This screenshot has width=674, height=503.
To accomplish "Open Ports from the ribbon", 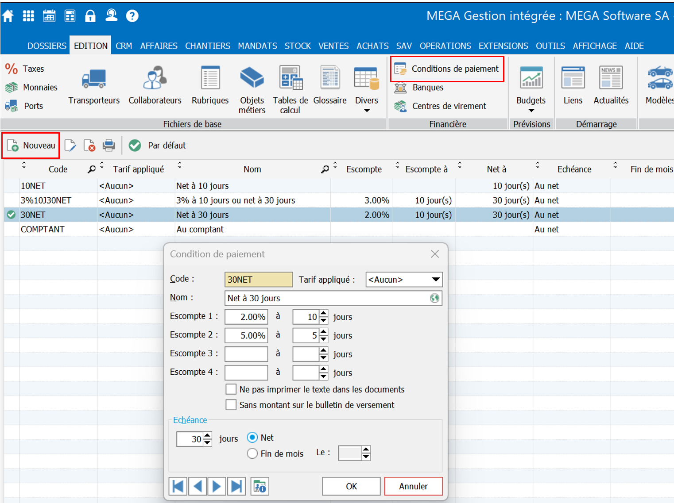I will click(x=24, y=106).
